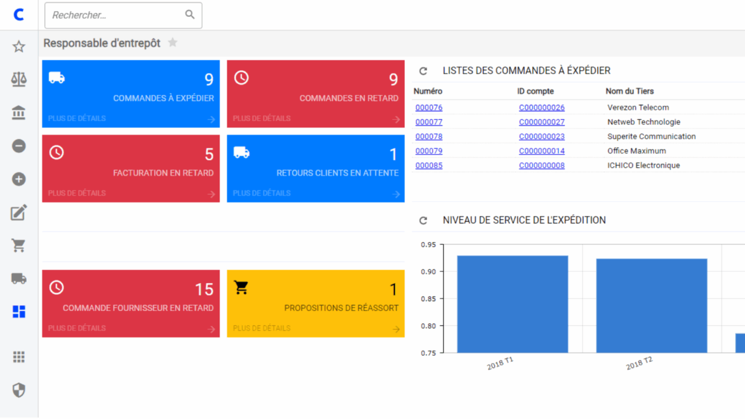The height and width of the screenshot is (419, 745).
Task: Open account ID C000000027 link
Action: (x=541, y=122)
